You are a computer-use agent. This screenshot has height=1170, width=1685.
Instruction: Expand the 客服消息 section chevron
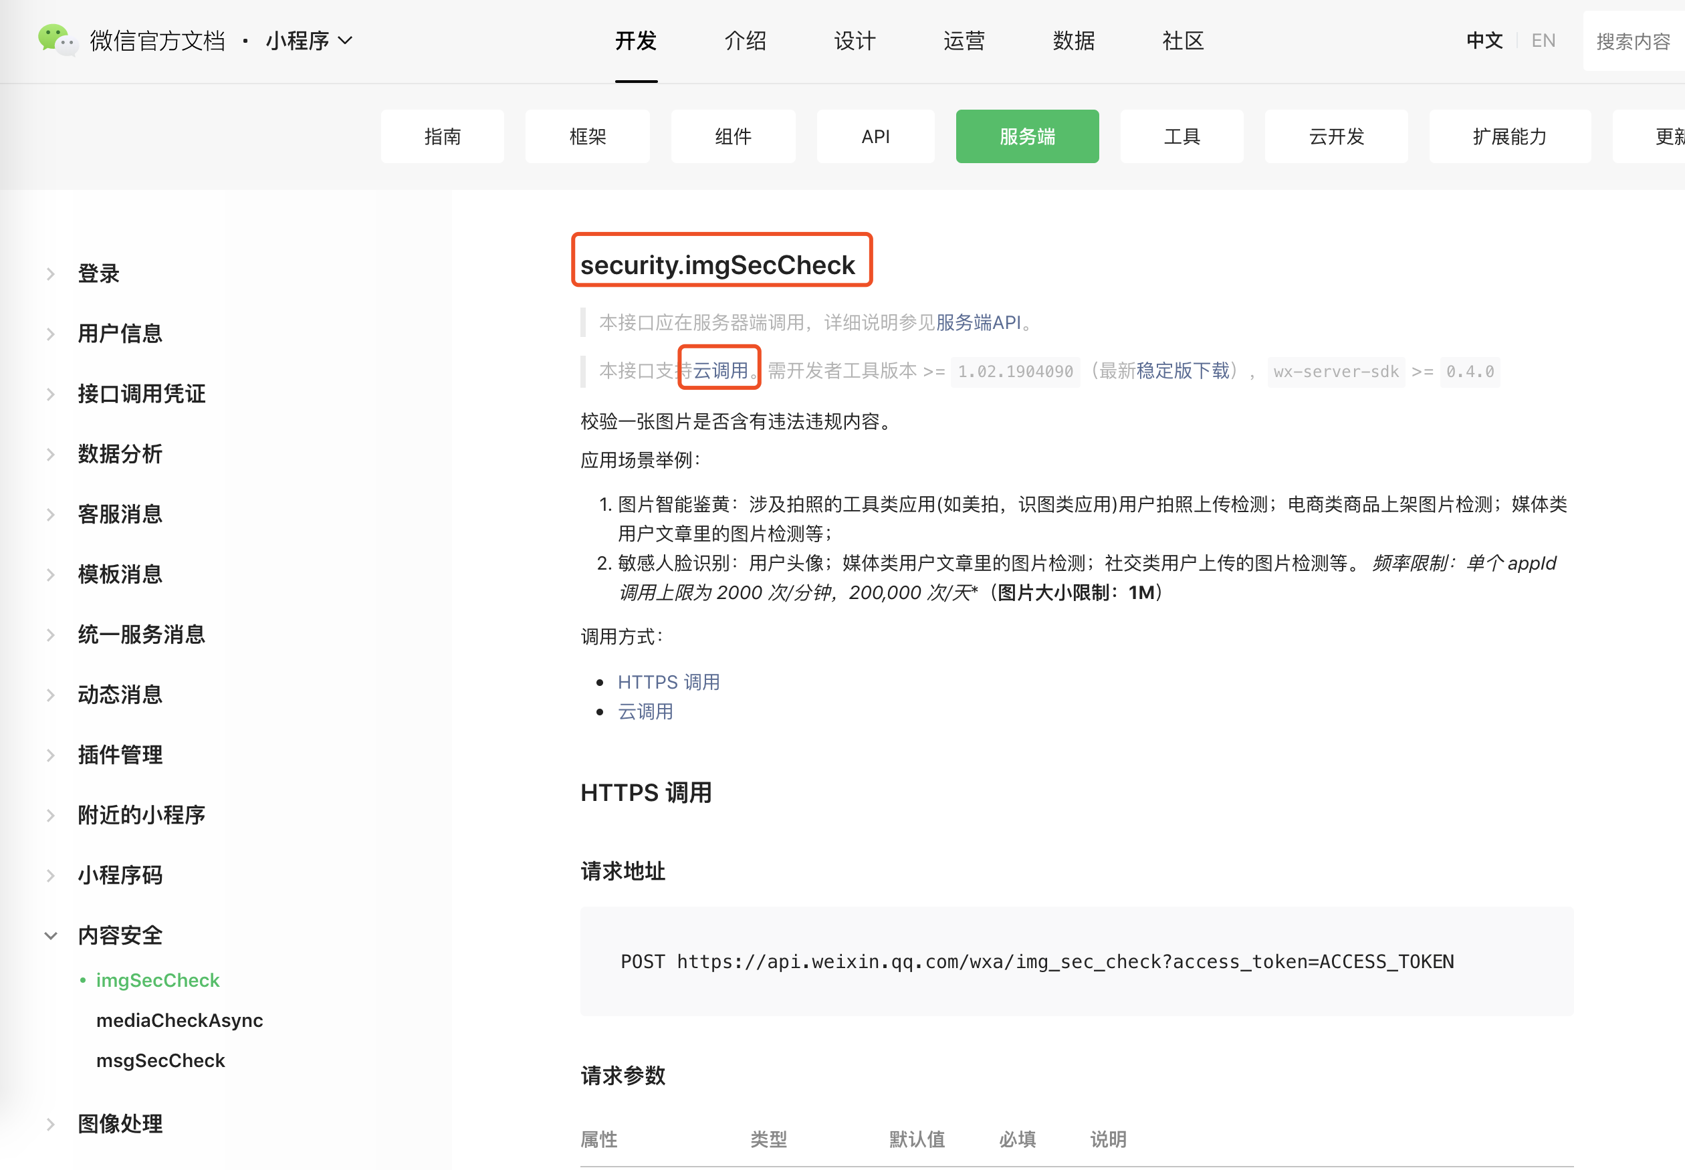[x=51, y=515]
